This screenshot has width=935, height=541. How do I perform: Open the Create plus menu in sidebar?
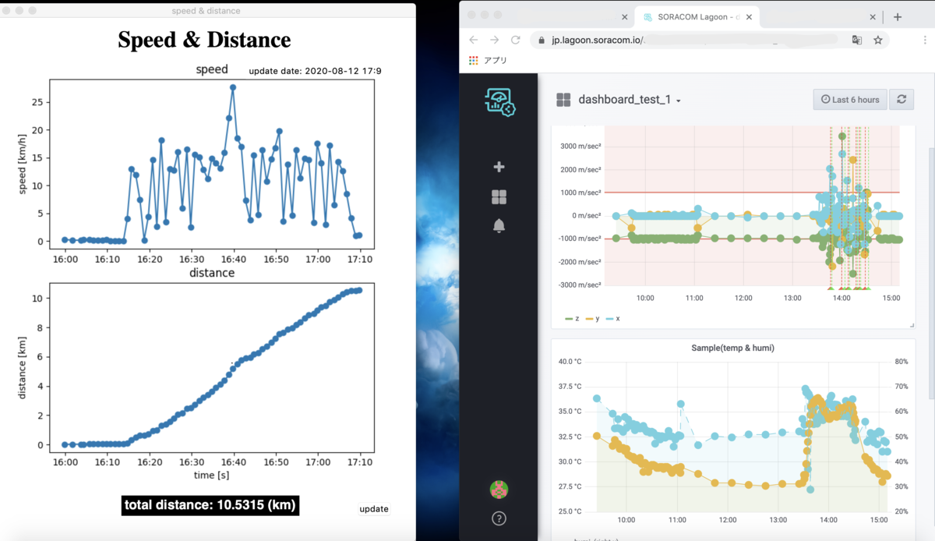(x=499, y=167)
